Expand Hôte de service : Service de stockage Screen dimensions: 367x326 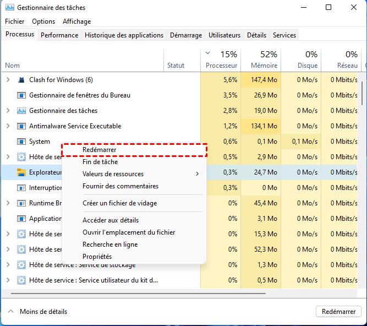[x=8, y=265]
